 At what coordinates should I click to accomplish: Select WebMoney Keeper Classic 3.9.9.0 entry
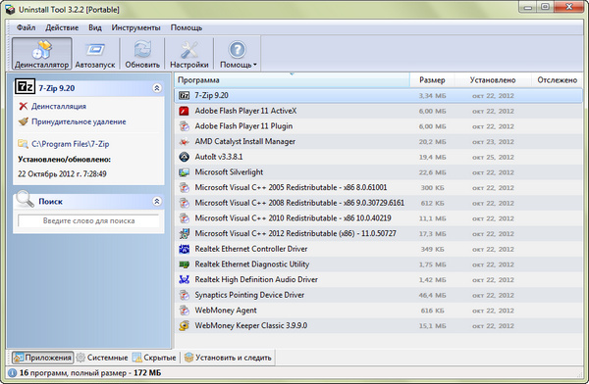[379, 326]
